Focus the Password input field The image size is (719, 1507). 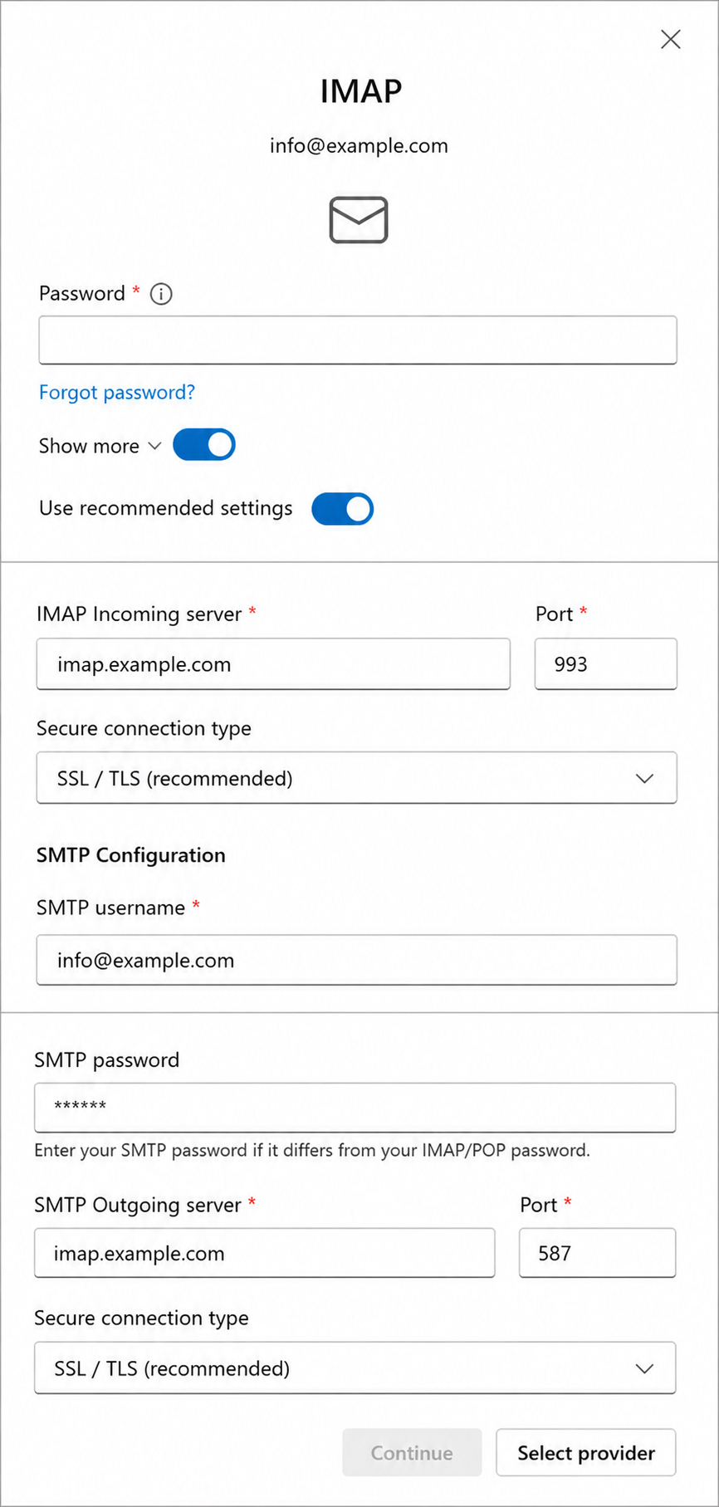click(x=358, y=340)
